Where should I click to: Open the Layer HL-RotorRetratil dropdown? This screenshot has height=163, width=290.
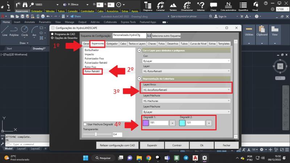[x=186, y=71]
